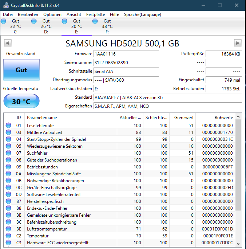This screenshot has height=249, width=246.
Task: Click the Eingeschaltet field 749 mal
Action: (223, 80)
